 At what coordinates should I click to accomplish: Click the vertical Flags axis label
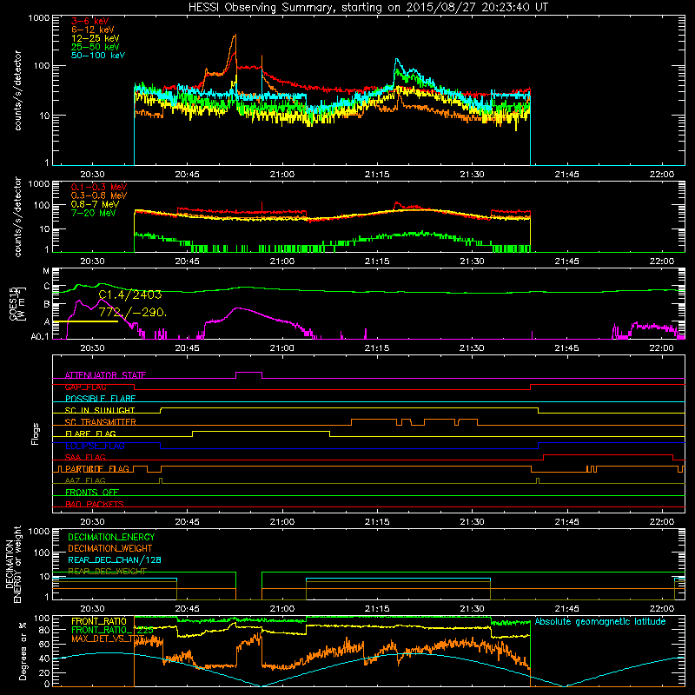click(x=36, y=434)
